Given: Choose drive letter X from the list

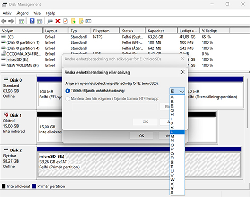Looking at the screenshot, I should [177, 184].
